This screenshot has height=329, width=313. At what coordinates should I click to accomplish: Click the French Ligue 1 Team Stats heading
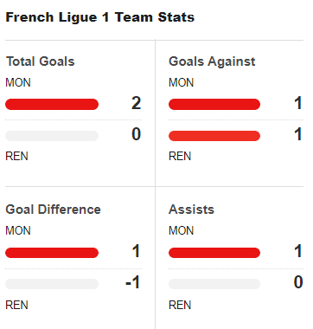point(100,17)
